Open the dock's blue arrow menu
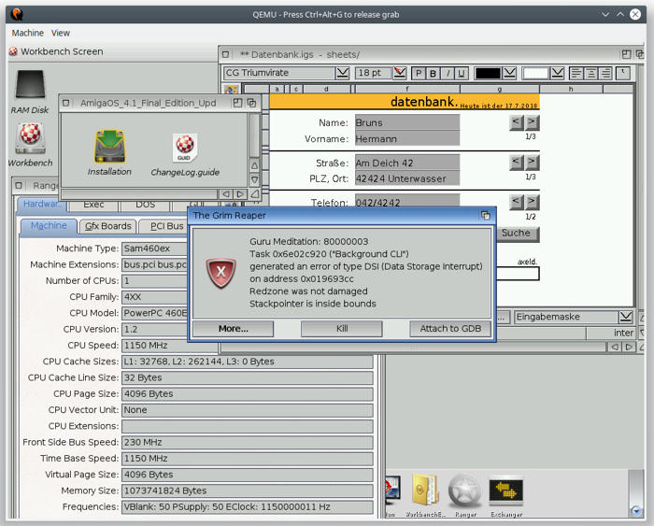654x526 pixels. pos(636,510)
